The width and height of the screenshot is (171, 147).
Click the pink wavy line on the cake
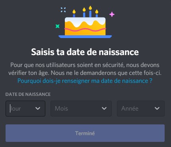[x=85, y=30]
